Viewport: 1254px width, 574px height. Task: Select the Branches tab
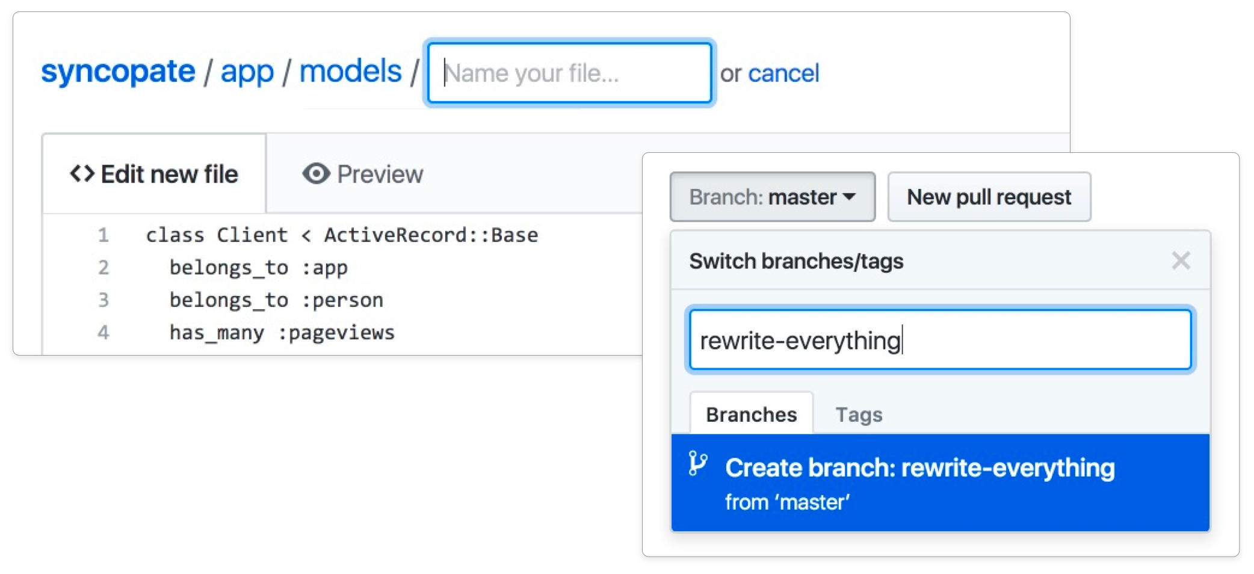pyautogui.click(x=751, y=415)
